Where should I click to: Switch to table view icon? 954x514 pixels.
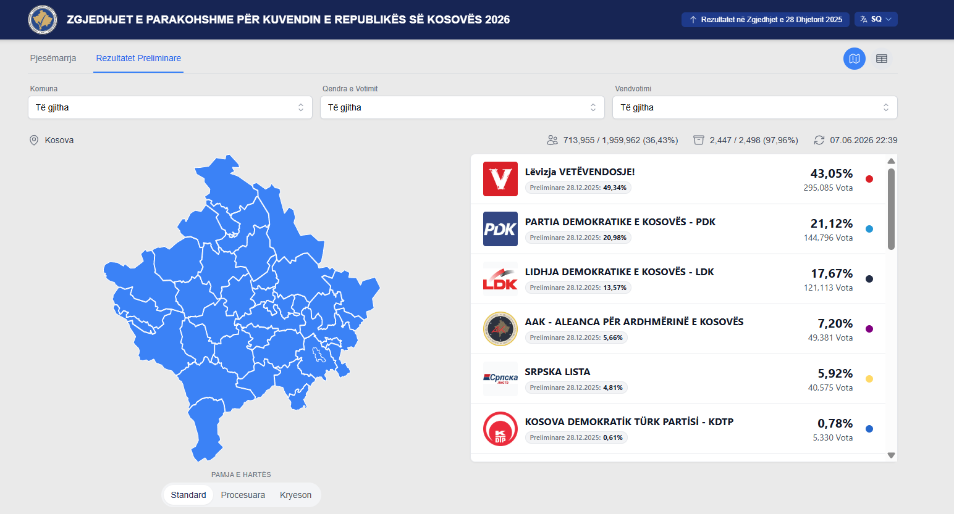pyautogui.click(x=882, y=59)
